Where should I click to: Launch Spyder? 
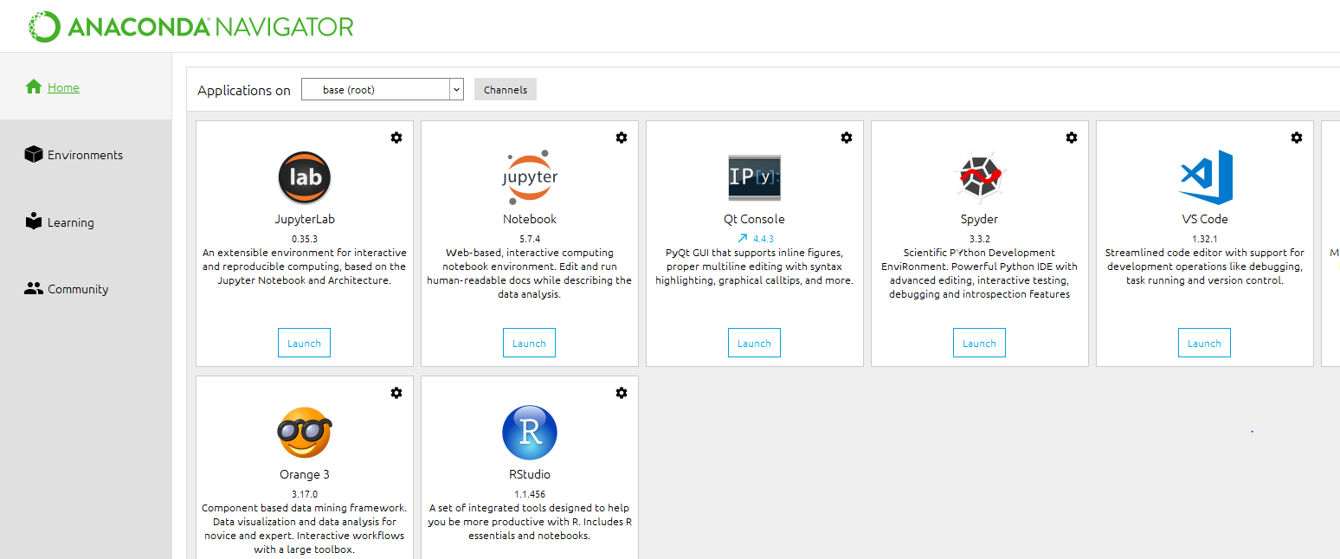point(979,343)
